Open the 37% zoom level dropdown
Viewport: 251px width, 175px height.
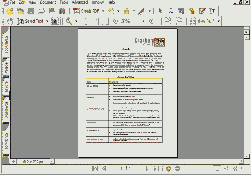coord(143,21)
